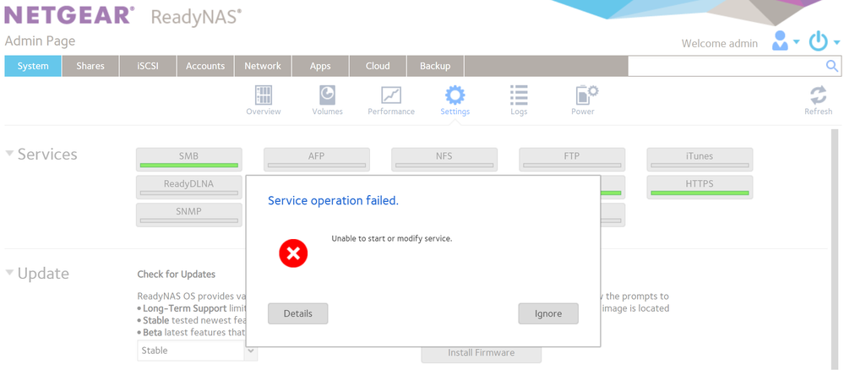Open the Performance chart icon
This screenshot has height=370, width=844.
click(391, 95)
